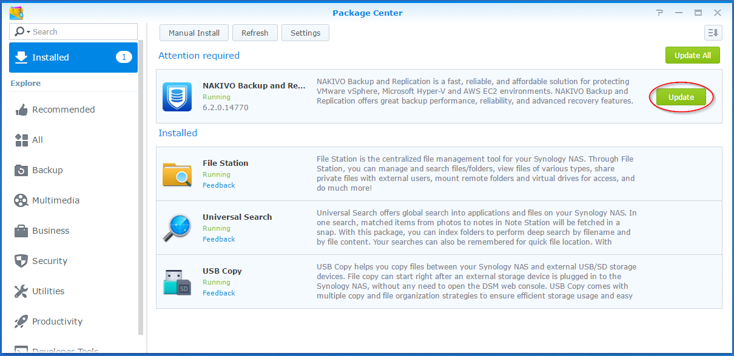Select the Security shield icon
Viewport: 734px width, 356px height.
(21, 261)
